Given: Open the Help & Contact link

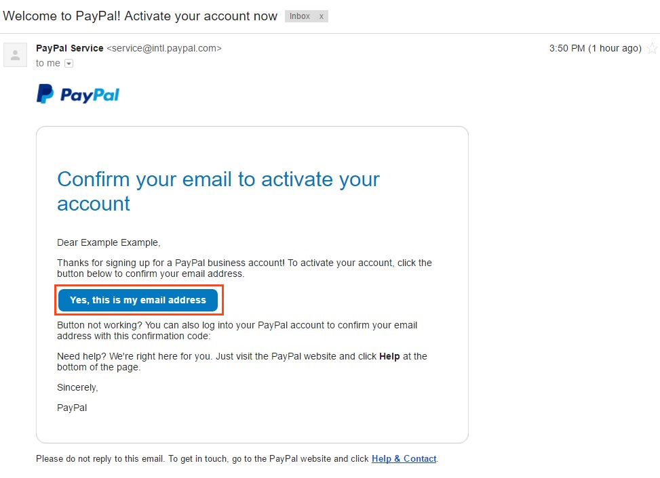Looking at the screenshot, I should click(404, 458).
